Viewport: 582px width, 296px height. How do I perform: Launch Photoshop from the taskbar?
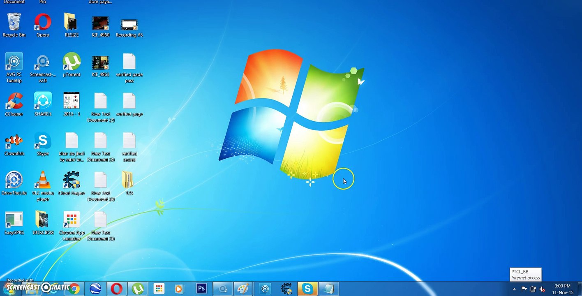point(201,289)
